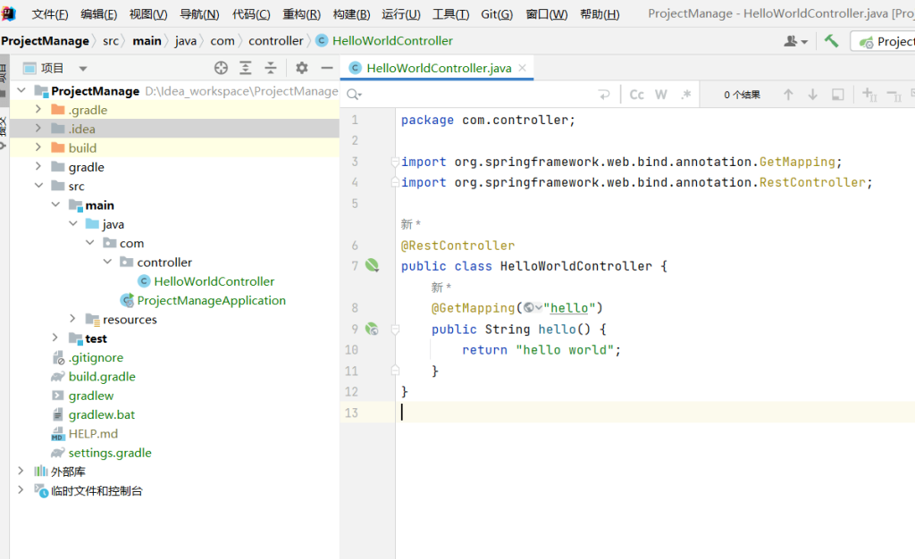Close the HelloWorldController.java tab
The height and width of the screenshot is (559, 915).
pyautogui.click(x=523, y=68)
